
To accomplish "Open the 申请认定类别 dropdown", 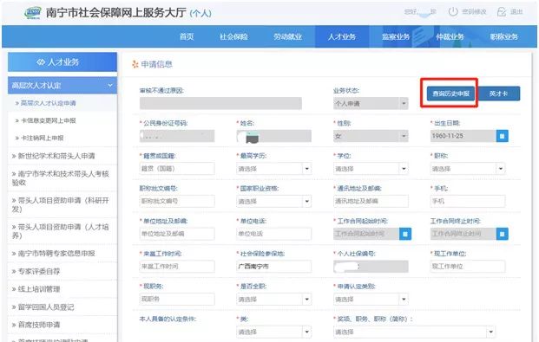I will (371, 300).
